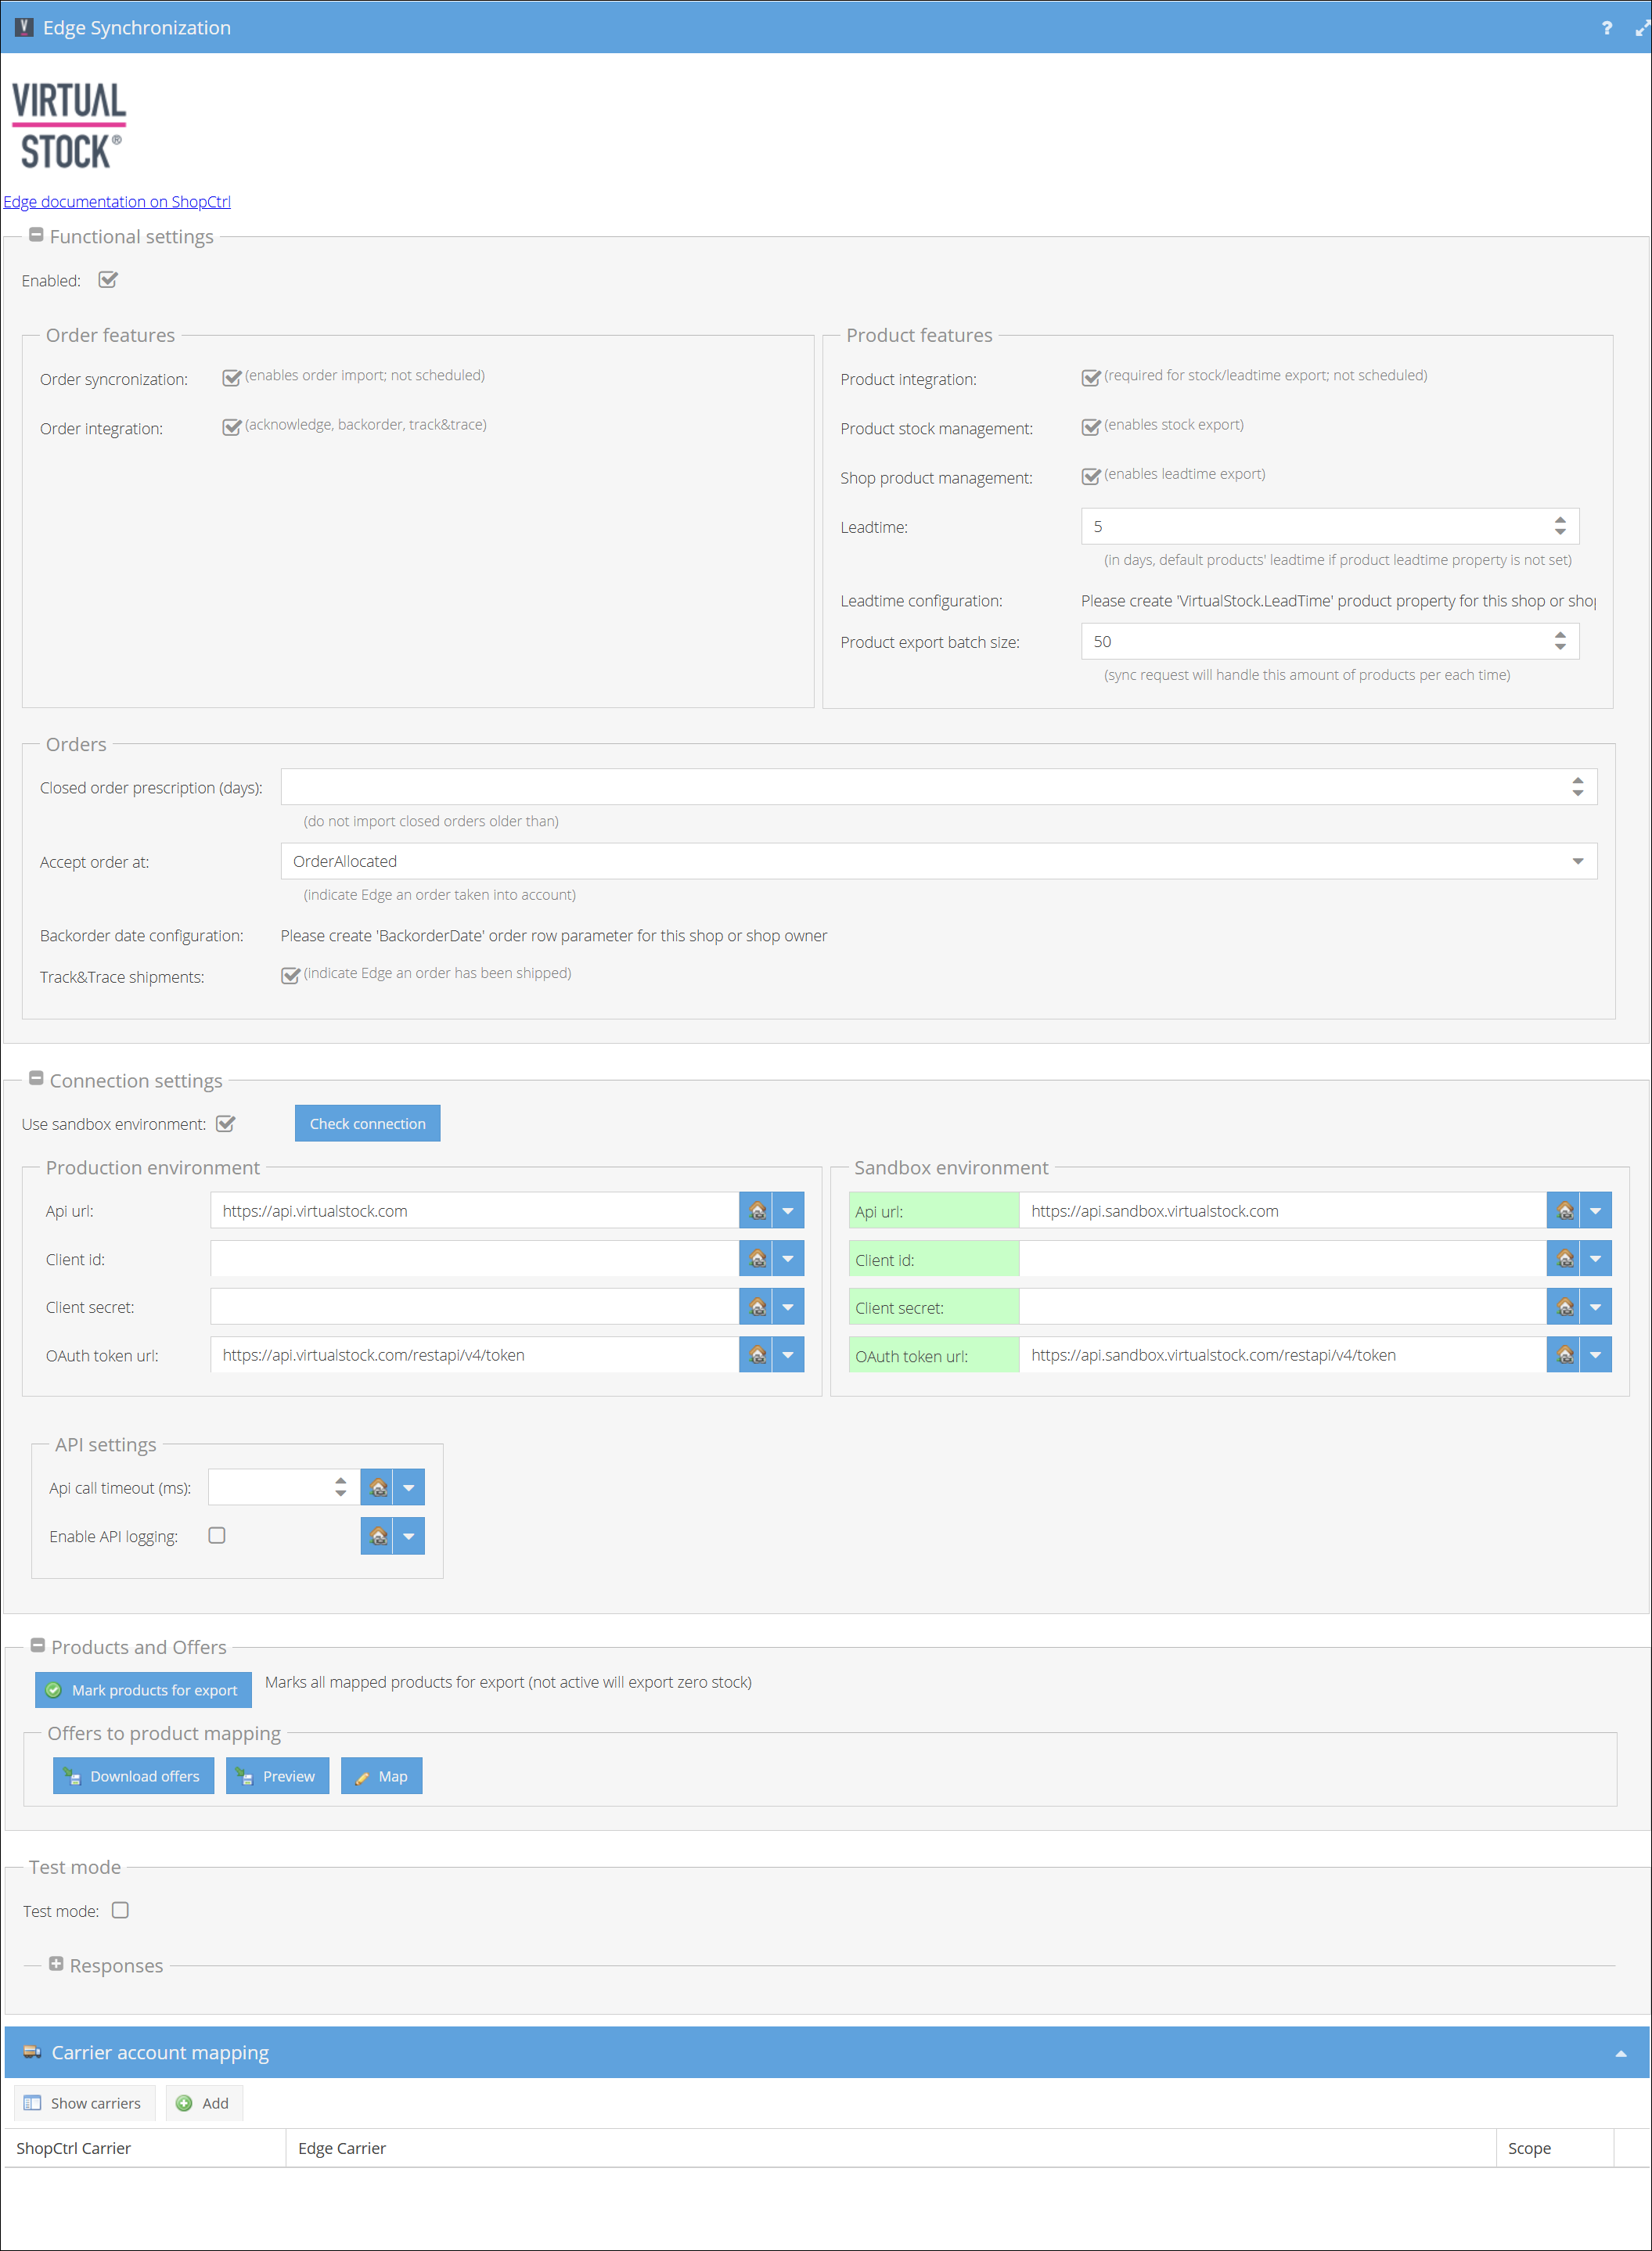The width and height of the screenshot is (1652, 2251).
Task: Click the Sandbox Client id field
Action: 1283,1258
